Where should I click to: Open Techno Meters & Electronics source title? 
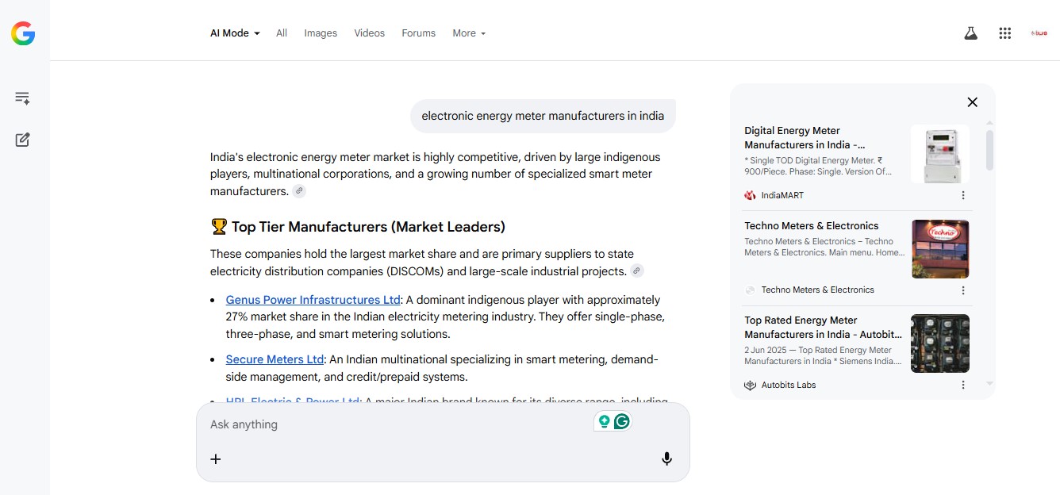click(812, 226)
